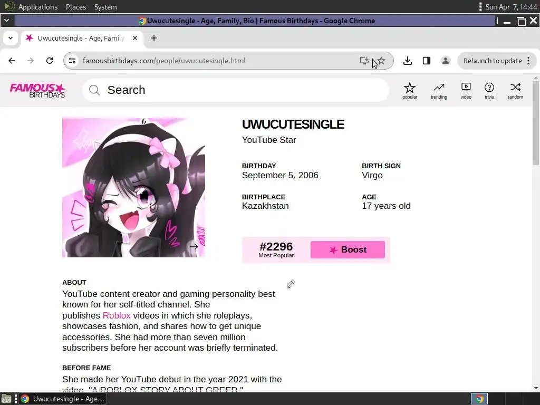
Task: Click the ABOUT section heading
Action: (x=74, y=283)
